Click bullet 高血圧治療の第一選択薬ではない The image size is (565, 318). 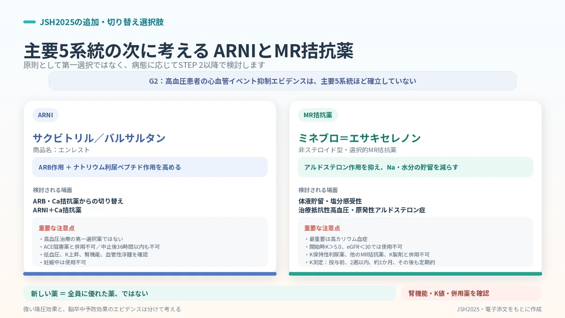[81, 239]
